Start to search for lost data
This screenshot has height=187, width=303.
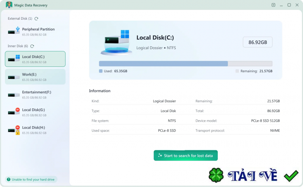186,155
